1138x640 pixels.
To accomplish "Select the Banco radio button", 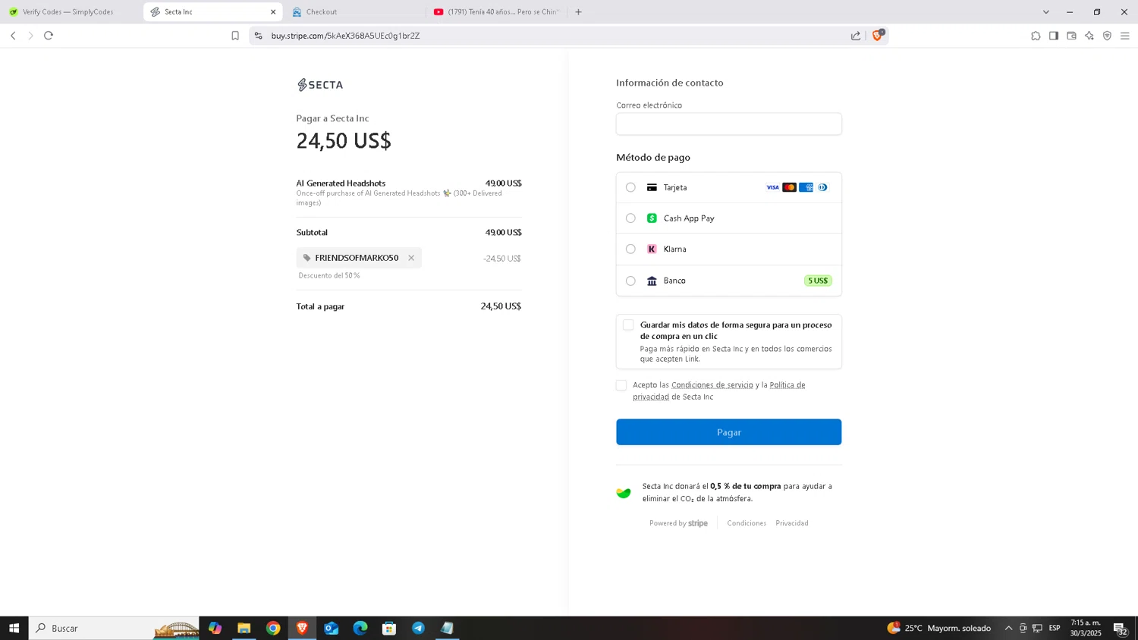I will [630, 281].
